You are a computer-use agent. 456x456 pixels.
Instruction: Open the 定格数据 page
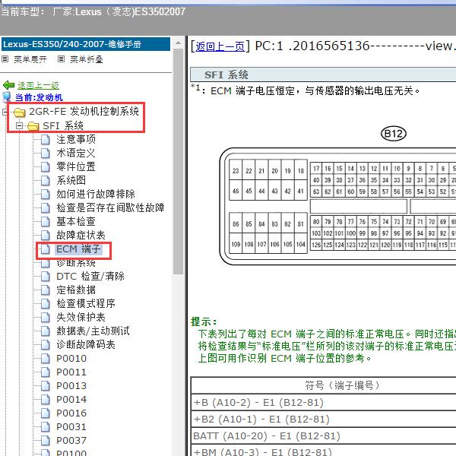point(76,290)
